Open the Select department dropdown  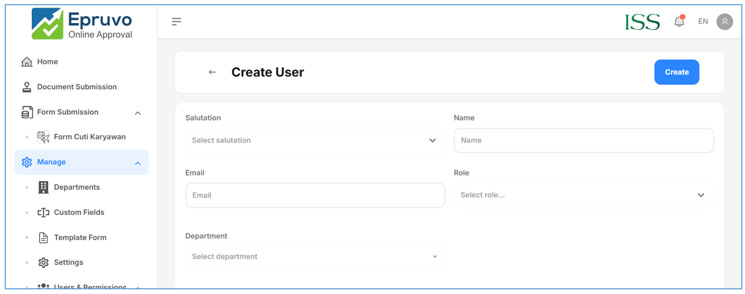coord(315,257)
